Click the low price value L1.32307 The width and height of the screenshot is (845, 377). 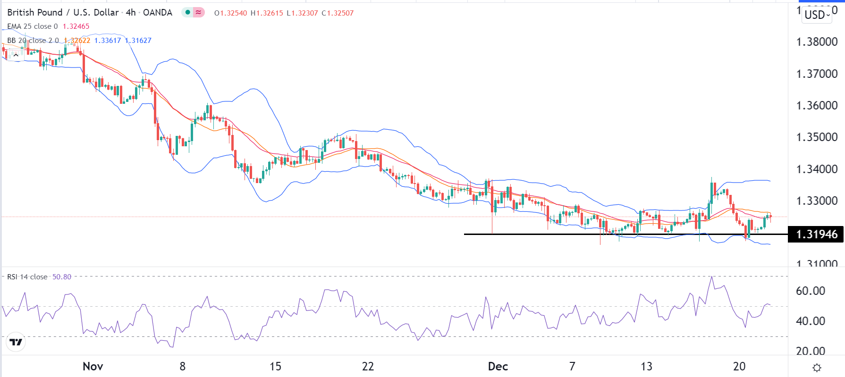(303, 13)
